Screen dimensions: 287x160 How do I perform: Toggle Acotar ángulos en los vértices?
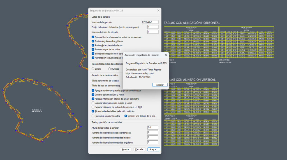[93, 41]
